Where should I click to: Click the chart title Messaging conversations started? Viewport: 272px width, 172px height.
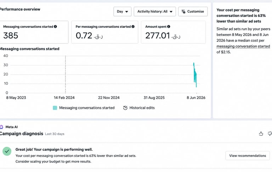pos(29,49)
